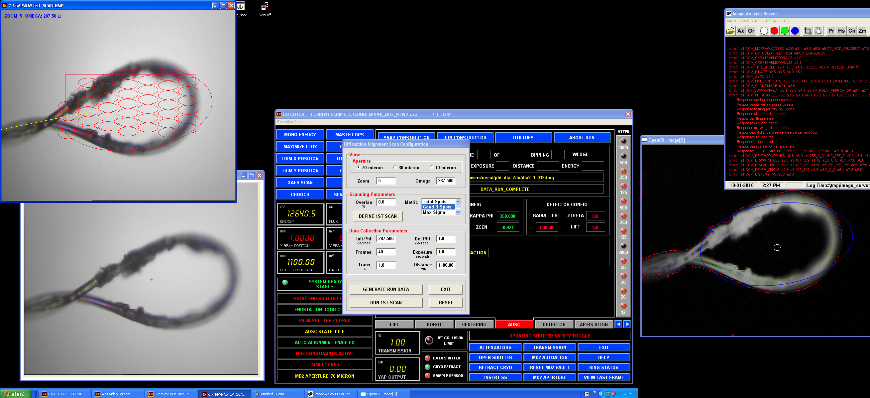Click left arrow beside AP/BS ALIGN tab
Screen dimensions: 870x398
(618, 324)
